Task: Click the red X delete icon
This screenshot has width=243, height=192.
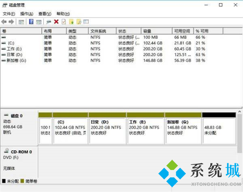Action: tap(56, 22)
